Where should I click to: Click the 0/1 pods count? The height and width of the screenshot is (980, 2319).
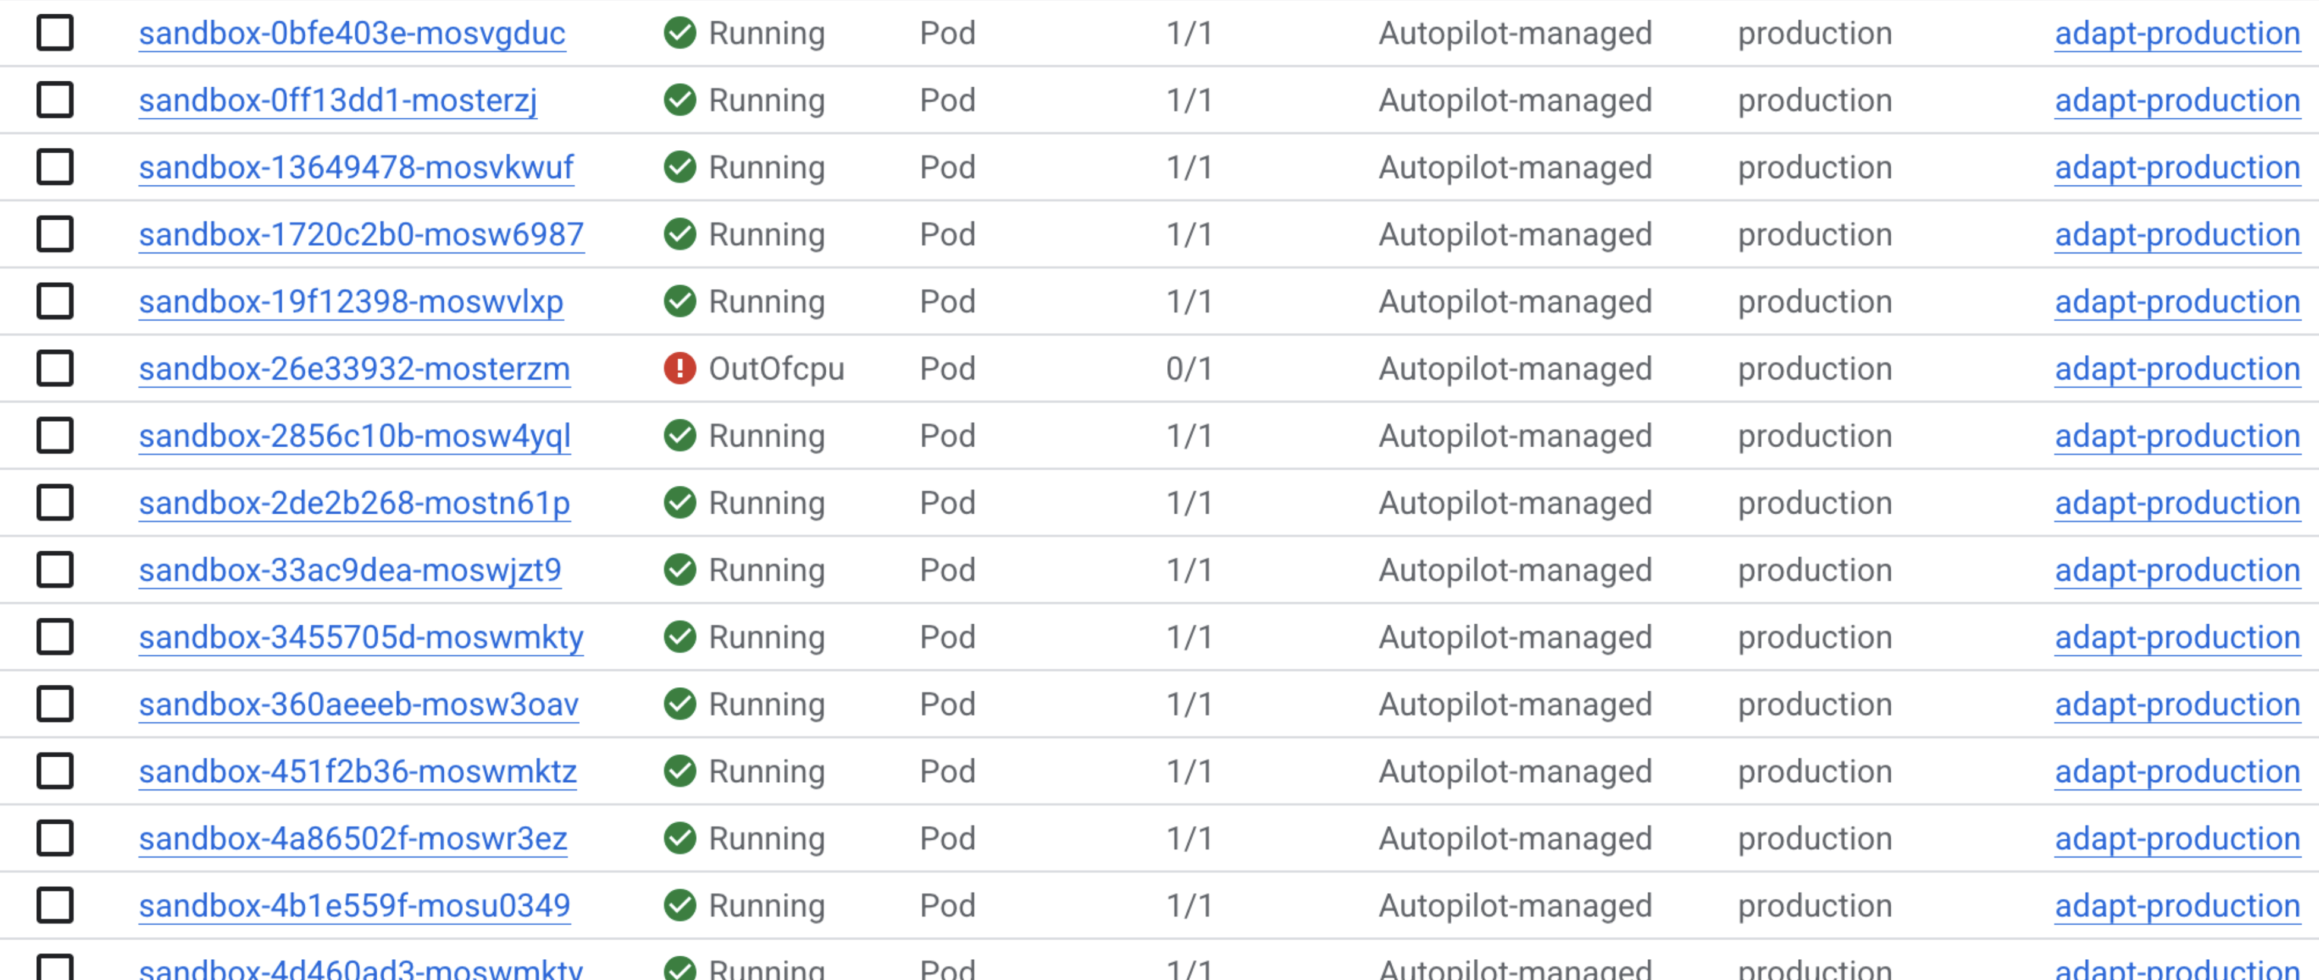pos(1189,368)
